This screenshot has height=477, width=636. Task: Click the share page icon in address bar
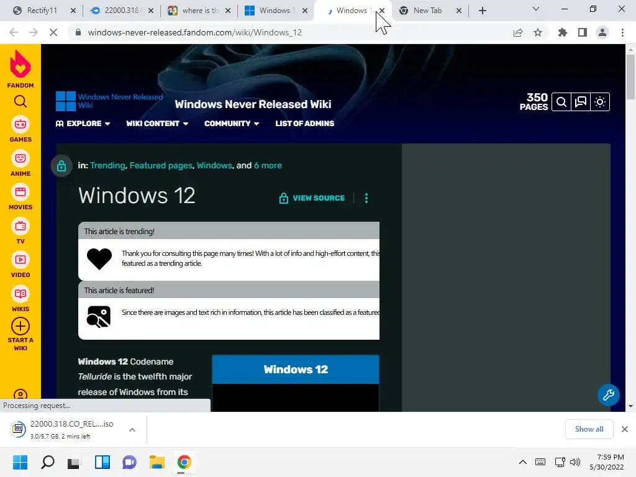click(518, 32)
